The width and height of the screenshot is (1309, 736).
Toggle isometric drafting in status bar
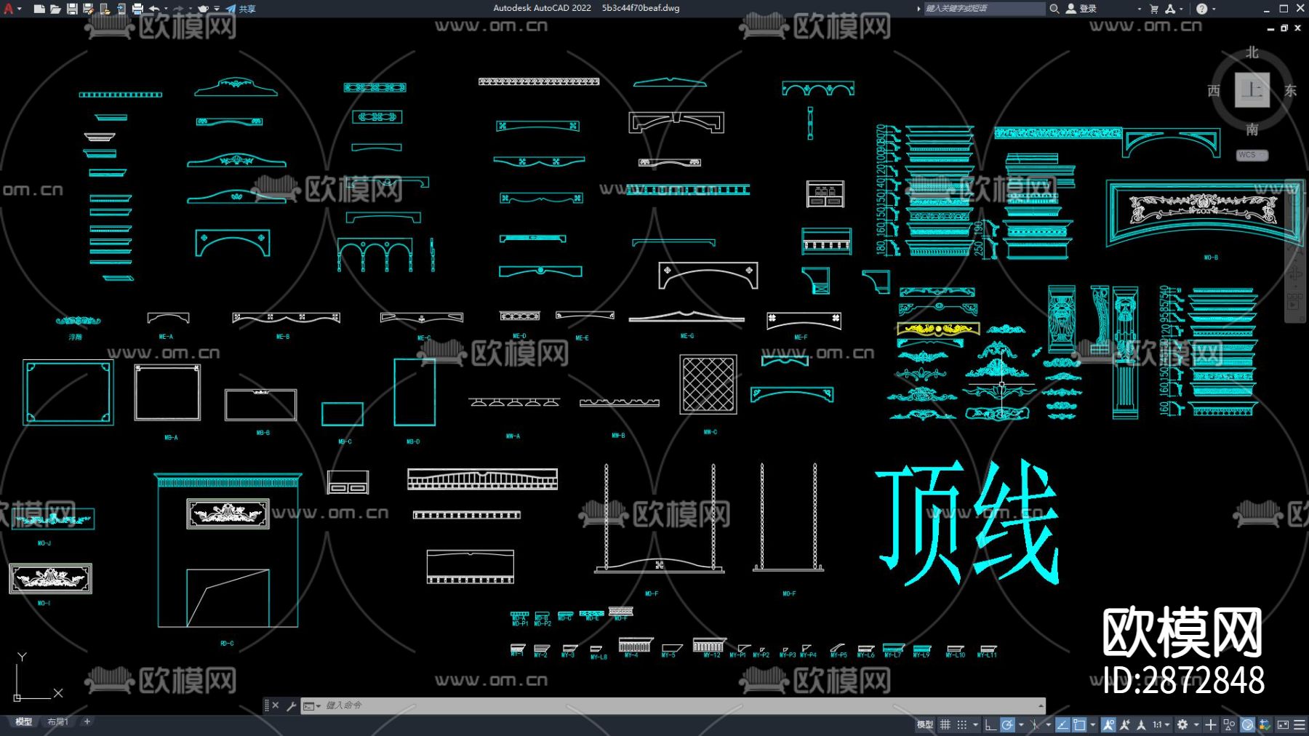1035,724
